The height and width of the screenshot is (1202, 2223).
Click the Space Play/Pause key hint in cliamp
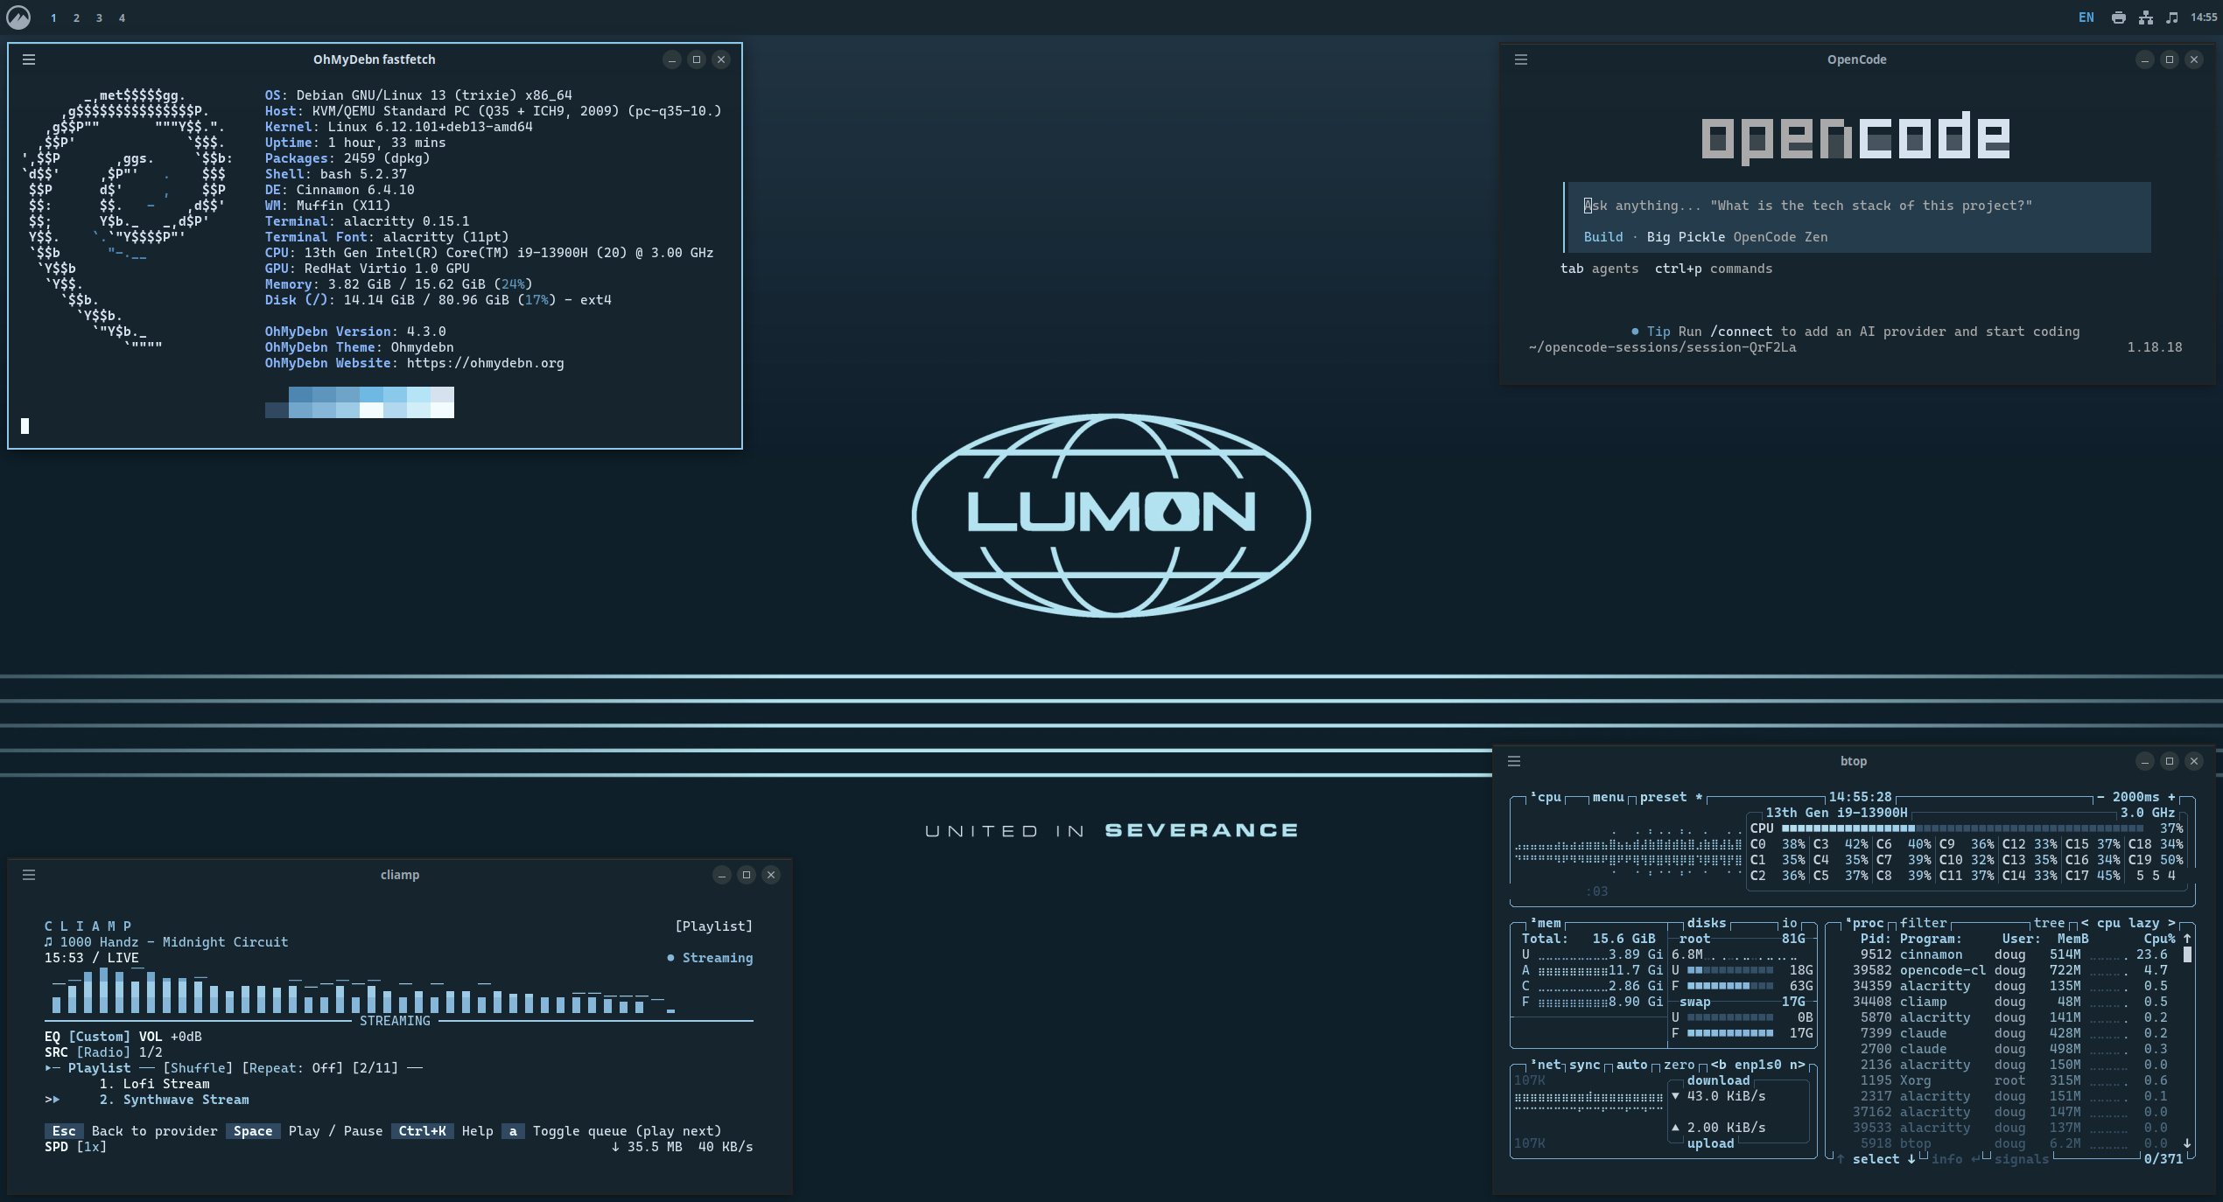point(253,1131)
